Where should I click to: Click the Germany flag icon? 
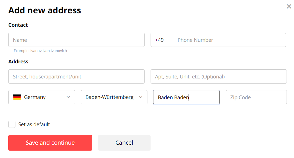(17, 97)
